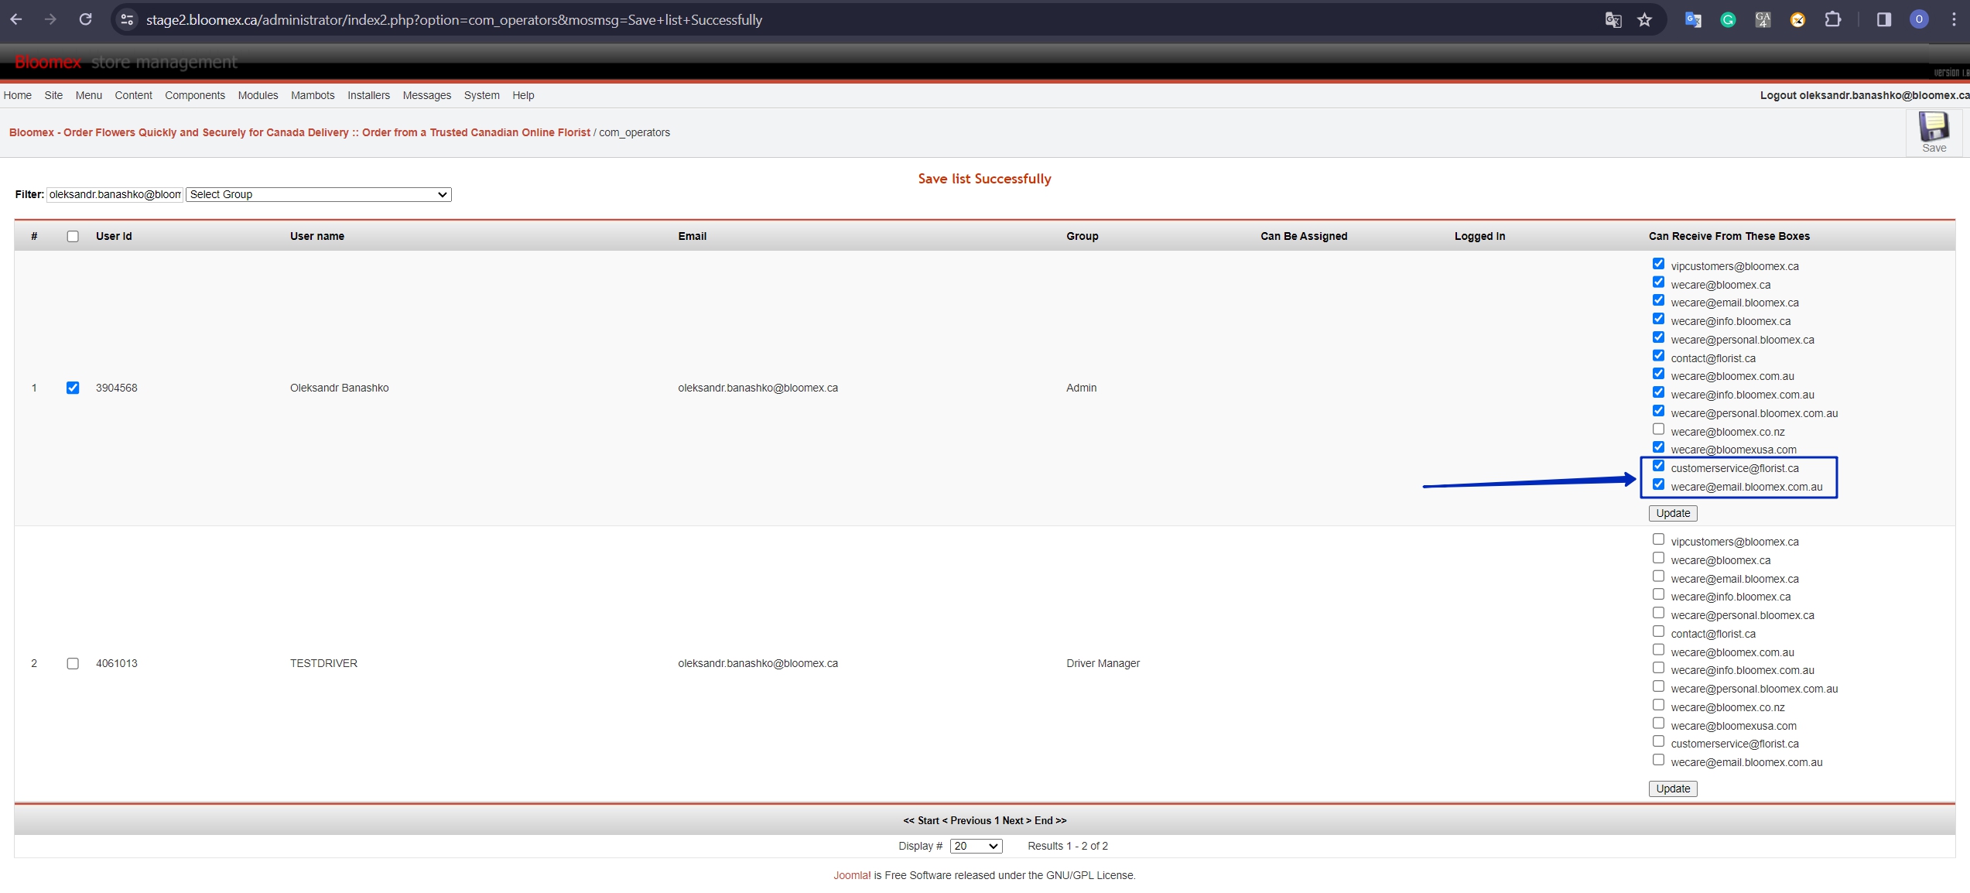Go back with the browser back arrow
The image size is (1970, 893).
(x=16, y=19)
